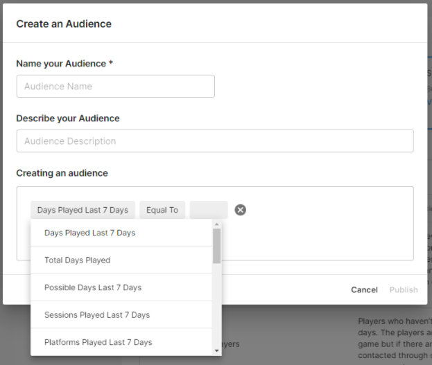The image size is (432, 365).
Task: Click the dropdown scrollbar thumb
Action: tap(217, 246)
